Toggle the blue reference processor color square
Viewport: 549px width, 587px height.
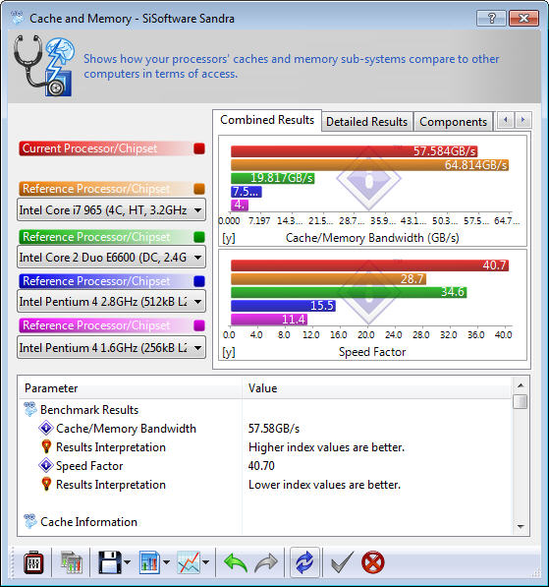click(x=199, y=281)
